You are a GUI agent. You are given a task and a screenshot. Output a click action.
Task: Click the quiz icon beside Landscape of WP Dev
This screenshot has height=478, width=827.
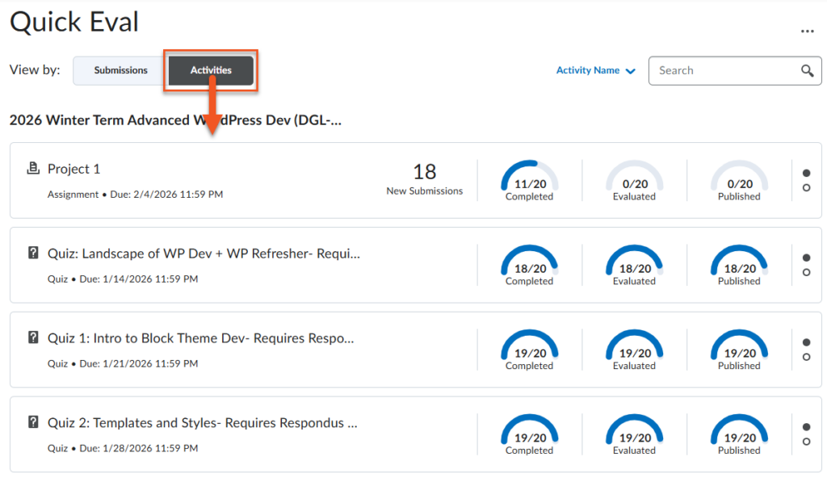[x=33, y=254]
